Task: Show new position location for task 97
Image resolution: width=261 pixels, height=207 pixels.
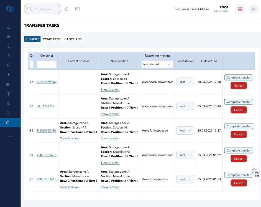Action: point(110,90)
